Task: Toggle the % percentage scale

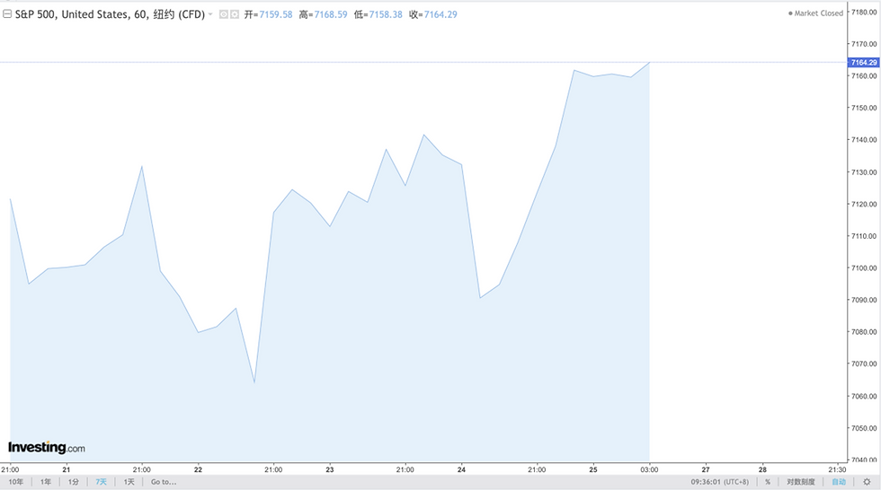Action: [768, 482]
